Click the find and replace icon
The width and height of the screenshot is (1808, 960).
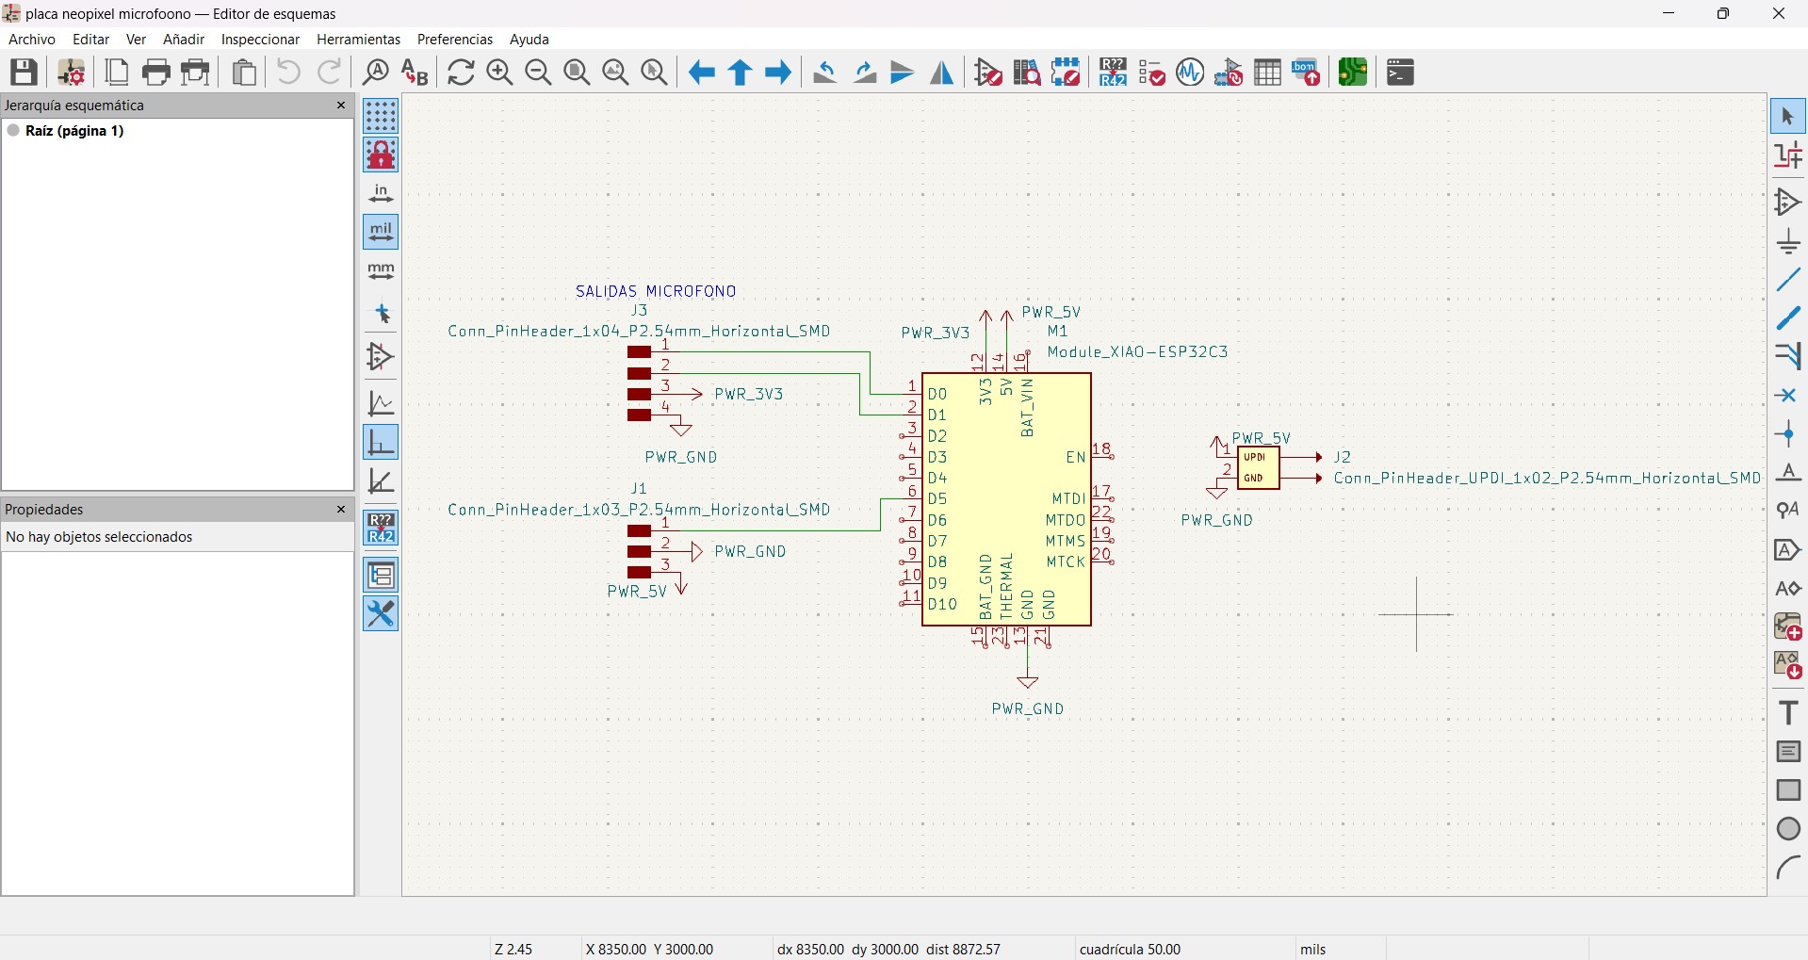(x=415, y=73)
